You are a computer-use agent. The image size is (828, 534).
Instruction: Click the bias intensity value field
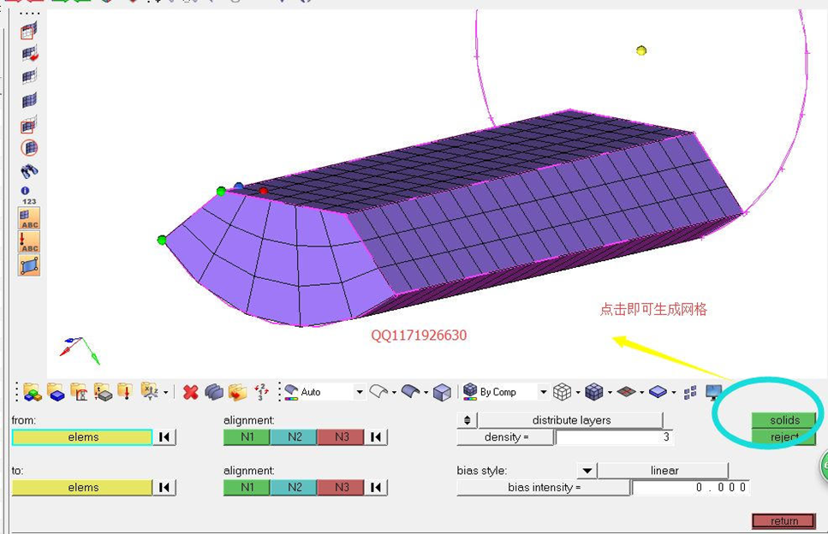690,487
